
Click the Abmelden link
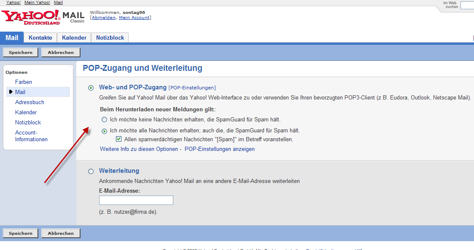tap(104, 18)
